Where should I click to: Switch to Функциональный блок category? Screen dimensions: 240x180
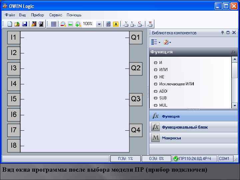tap(193, 127)
